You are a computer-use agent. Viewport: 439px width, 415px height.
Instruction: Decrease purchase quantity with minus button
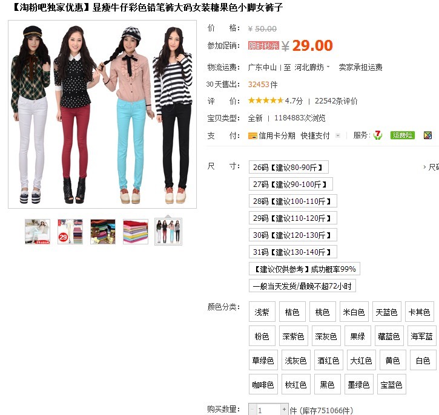pyautogui.click(x=253, y=410)
